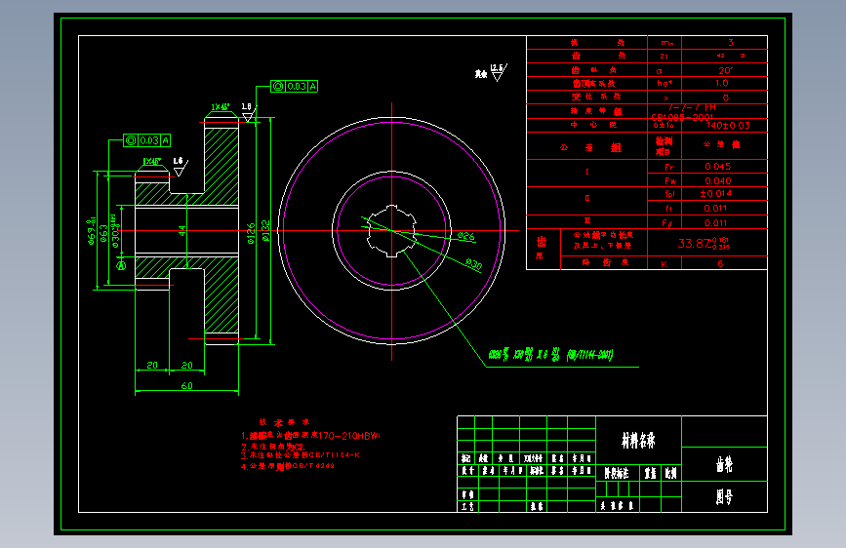Click the Fr tolerance value 0.045
This screenshot has height=548, width=846.
coord(717,166)
